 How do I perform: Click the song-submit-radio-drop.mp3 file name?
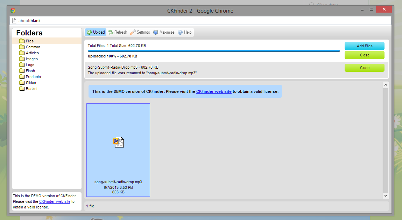point(118,182)
